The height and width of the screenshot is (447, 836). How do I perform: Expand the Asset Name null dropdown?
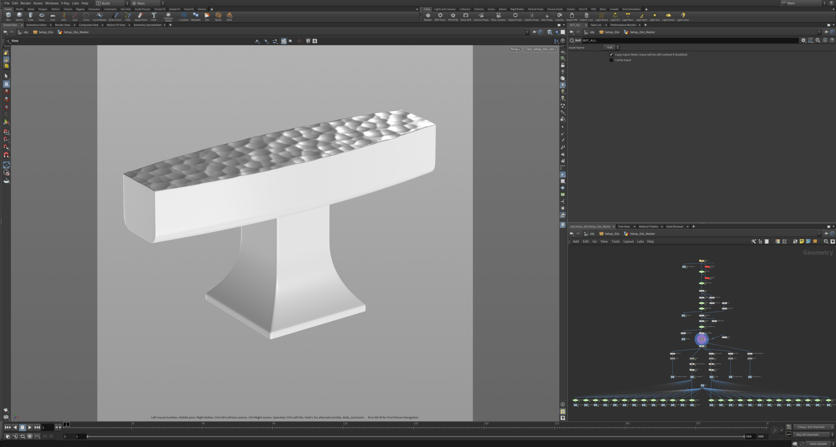(x=612, y=47)
